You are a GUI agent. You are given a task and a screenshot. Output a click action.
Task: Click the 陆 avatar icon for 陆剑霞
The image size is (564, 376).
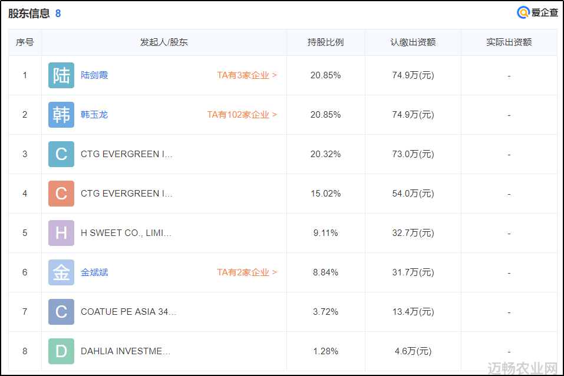pyautogui.click(x=61, y=75)
